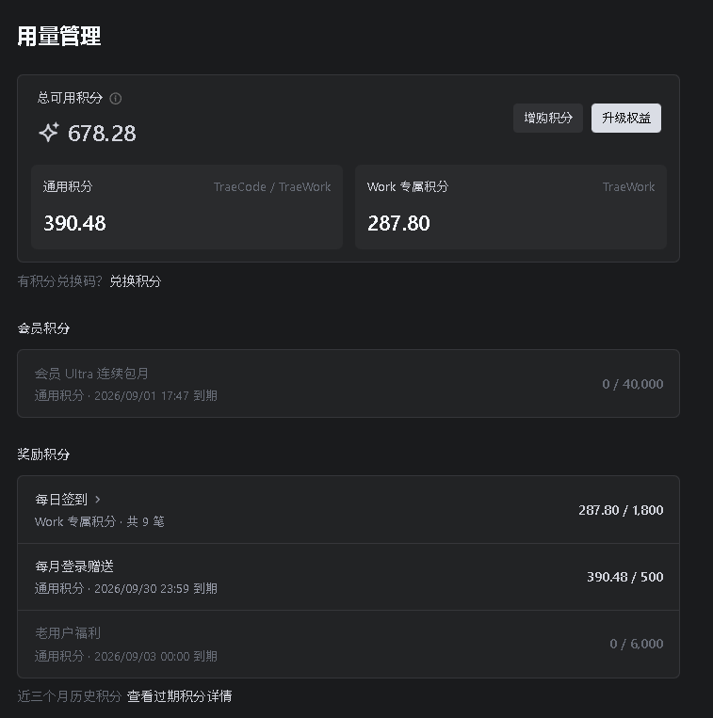Screen dimensions: 713x718
Task: Click the info icon beside 总可用积分
Action: click(x=116, y=99)
